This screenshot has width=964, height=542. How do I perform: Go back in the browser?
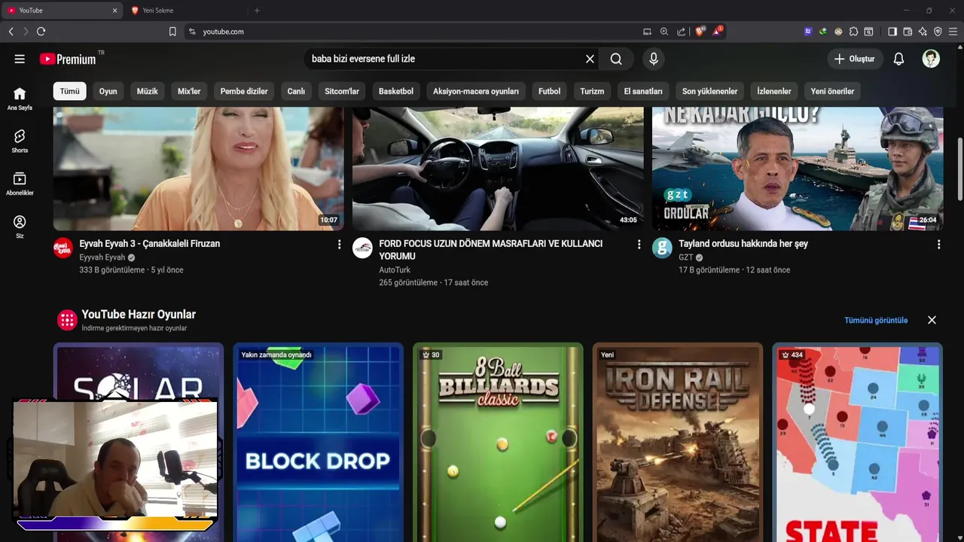pos(11,32)
